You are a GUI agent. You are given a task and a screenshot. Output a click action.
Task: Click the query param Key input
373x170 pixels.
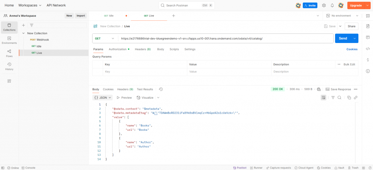[x=145, y=72]
